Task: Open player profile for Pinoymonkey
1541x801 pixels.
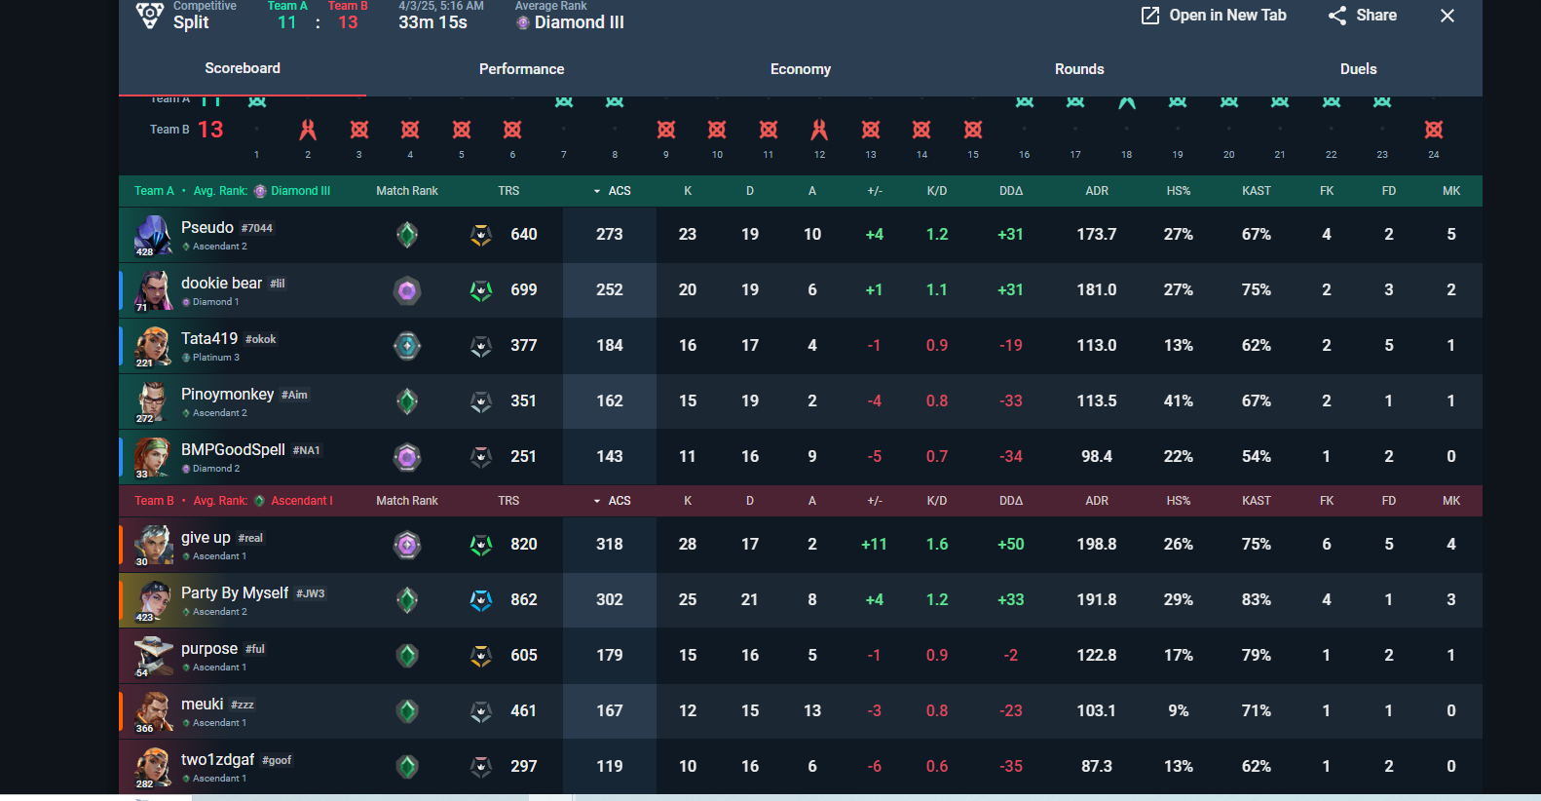Action: pyautogui.click(x=227, y=395)
